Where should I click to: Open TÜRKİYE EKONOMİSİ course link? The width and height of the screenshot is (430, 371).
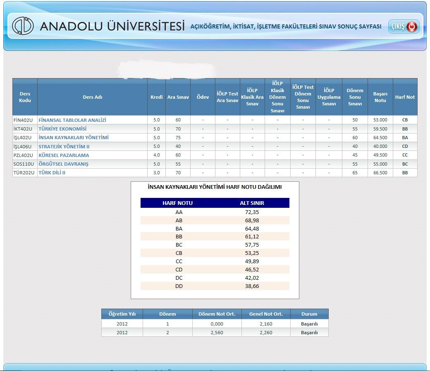(x=62, y=129)
